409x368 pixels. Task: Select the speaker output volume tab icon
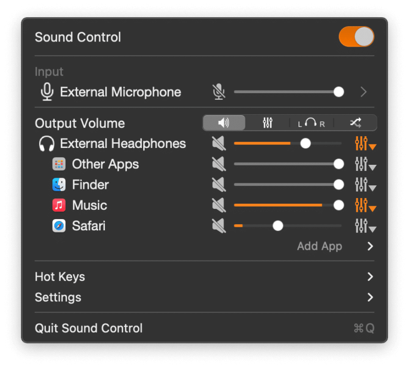point(224,123)
